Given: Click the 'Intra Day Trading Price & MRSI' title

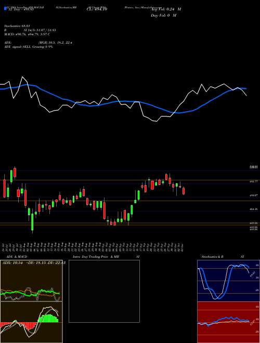Looking at the screenshot, I should click(106, 257).
